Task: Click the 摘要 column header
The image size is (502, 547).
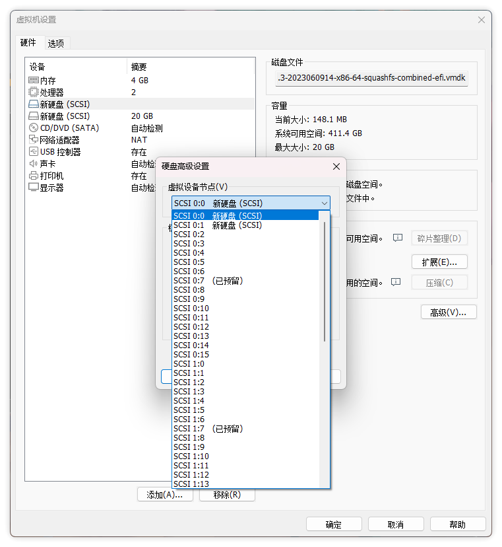Action: tap(191, 67)
